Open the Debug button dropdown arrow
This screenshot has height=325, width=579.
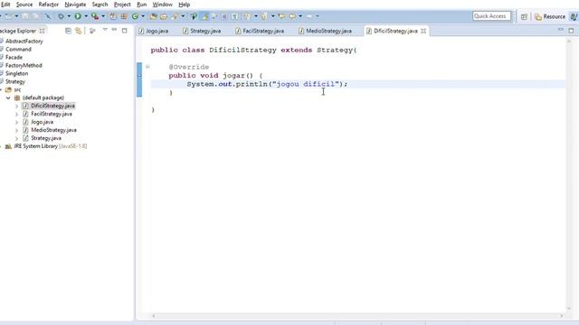click(69, 16)
